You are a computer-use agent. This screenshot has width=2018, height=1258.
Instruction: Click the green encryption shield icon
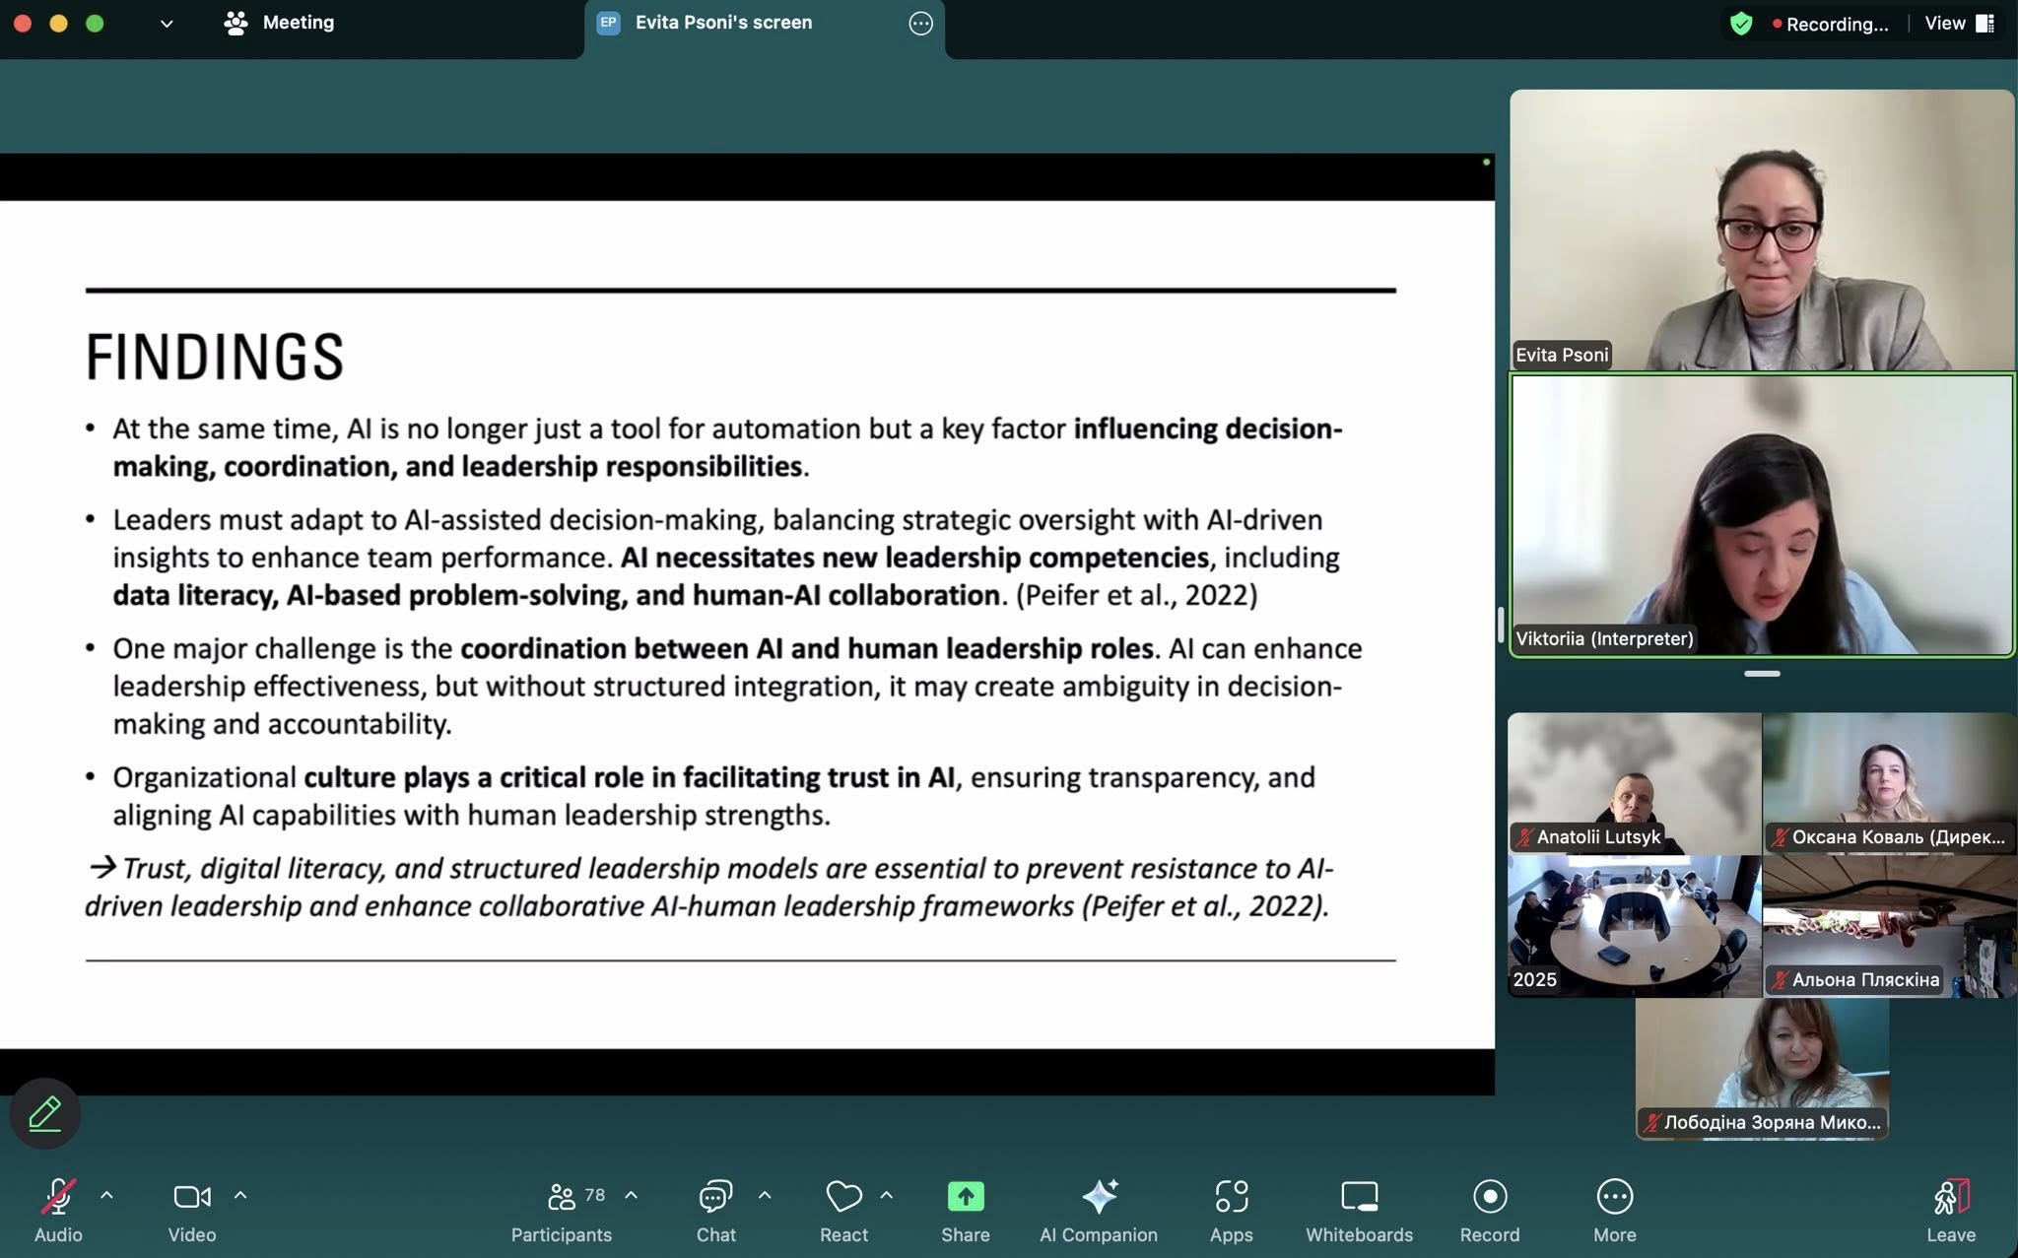[1741, 24]
